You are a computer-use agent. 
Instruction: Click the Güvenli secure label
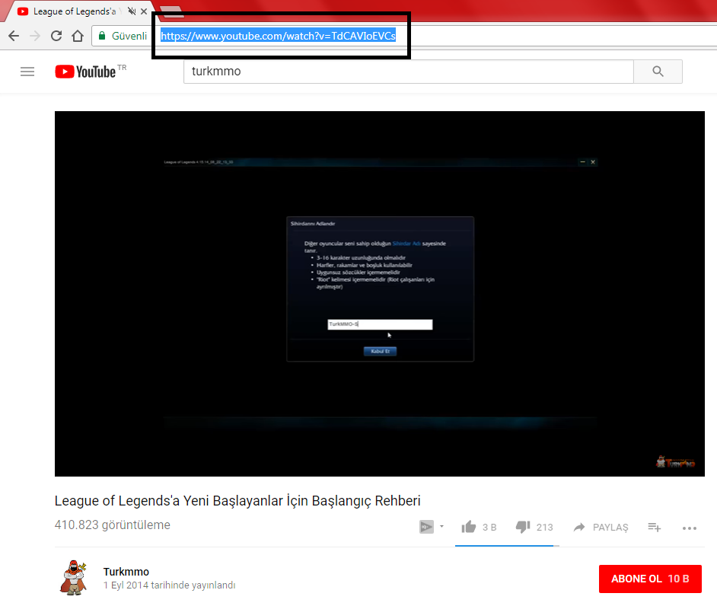pos(129,36)
